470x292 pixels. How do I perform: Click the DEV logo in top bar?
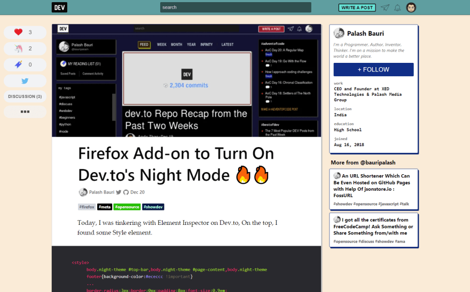59,7
